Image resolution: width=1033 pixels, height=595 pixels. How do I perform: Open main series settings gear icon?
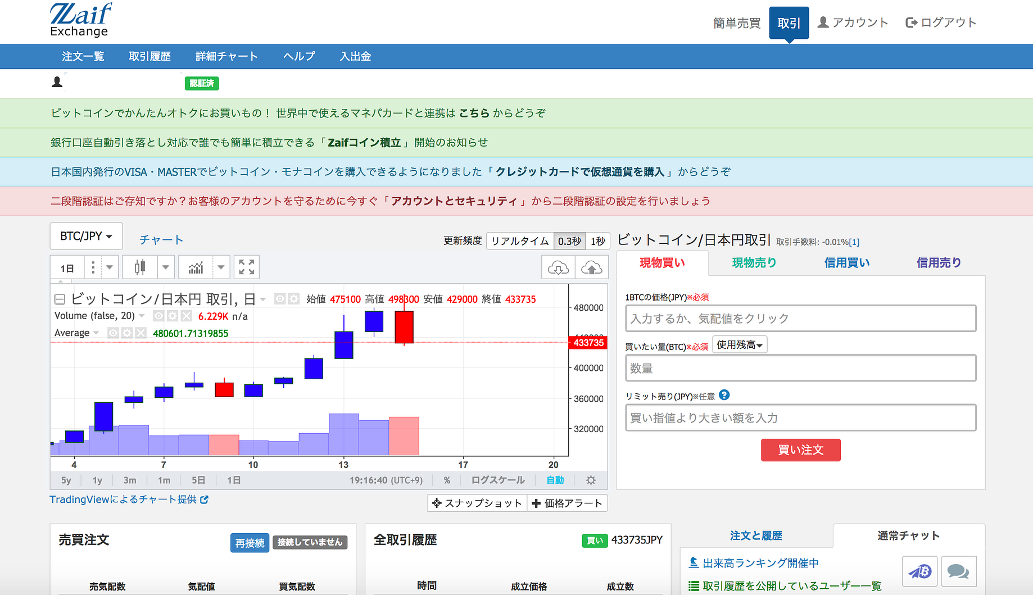click(x=293, y=299)
